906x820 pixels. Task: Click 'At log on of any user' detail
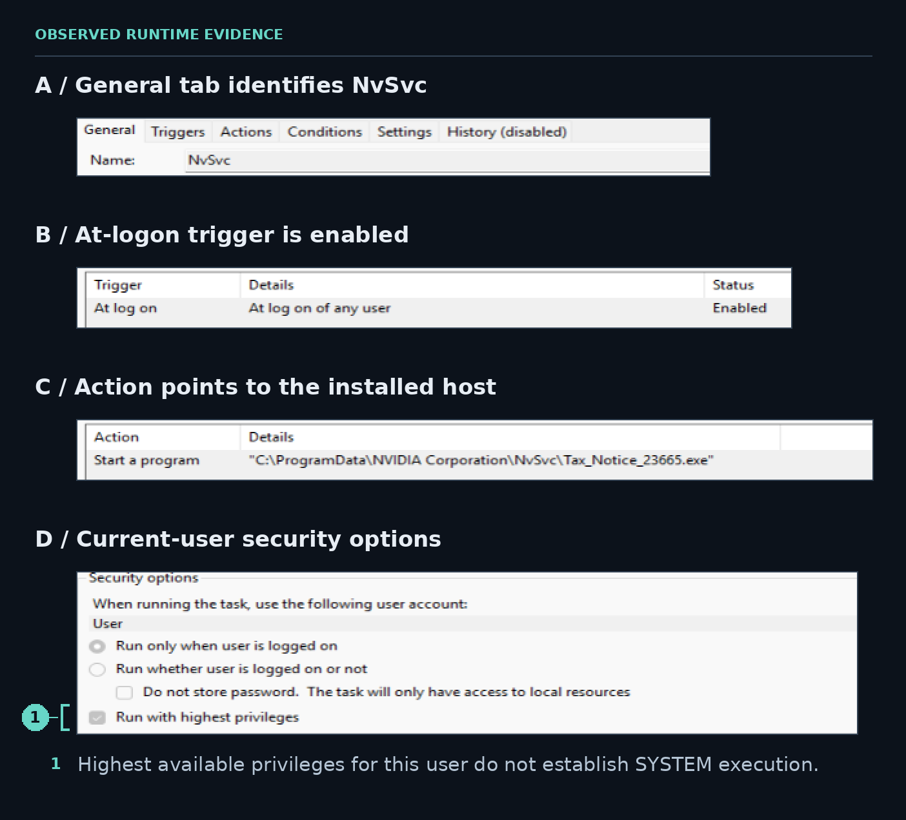pyautogui.click(x=319, y=308)
